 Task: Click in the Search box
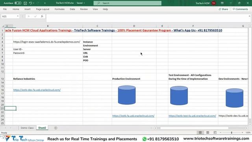[128, 3]
